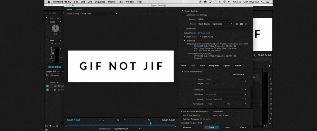
Task: Open the Audio tab
Action: (x=202, y=66)
